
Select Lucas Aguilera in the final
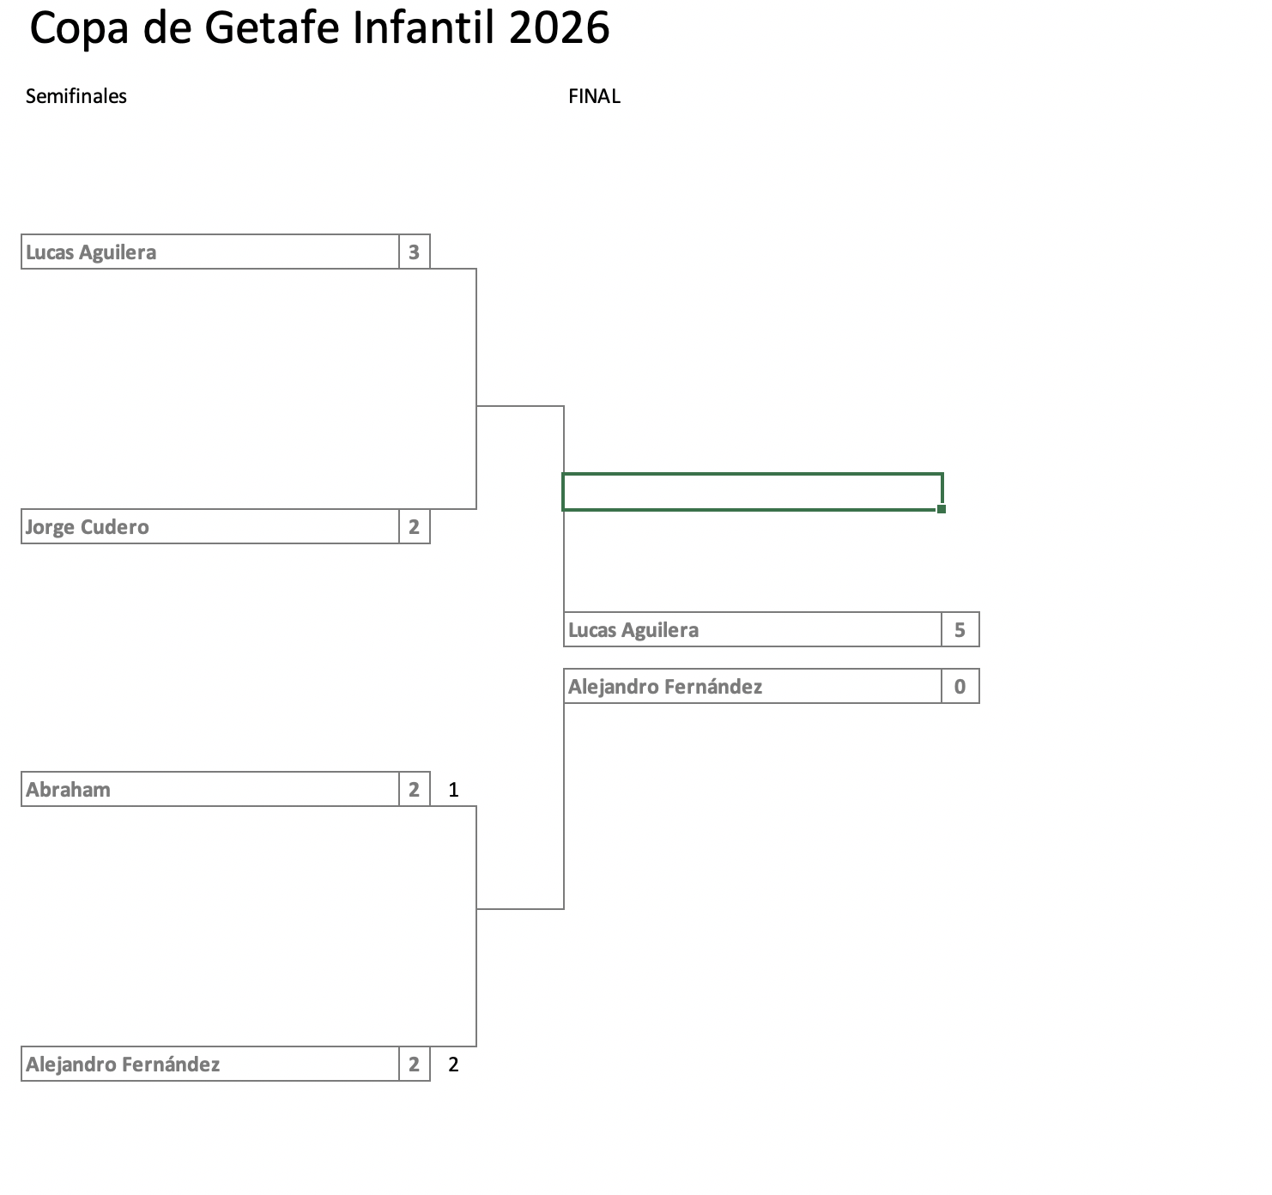point(753,629)
